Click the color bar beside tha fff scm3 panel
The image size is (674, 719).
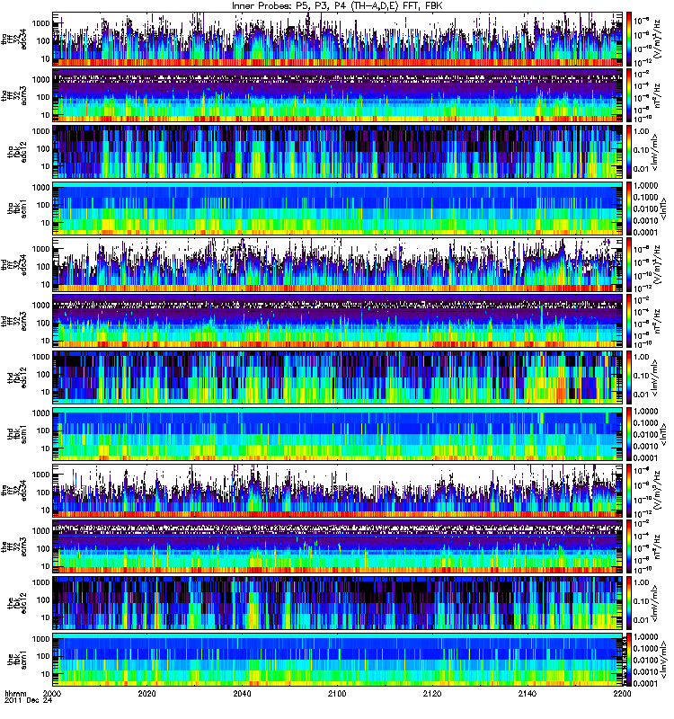[629, 95]
